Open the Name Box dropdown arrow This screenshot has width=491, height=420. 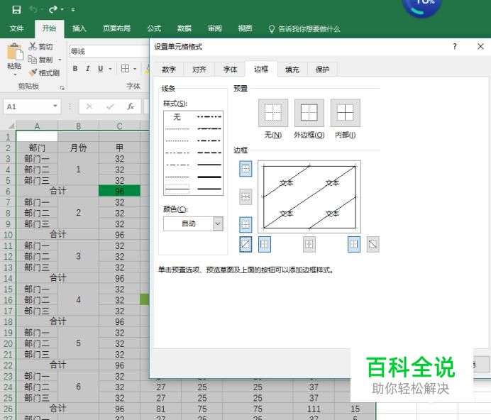pyautogui.click(x=55, y=106)
